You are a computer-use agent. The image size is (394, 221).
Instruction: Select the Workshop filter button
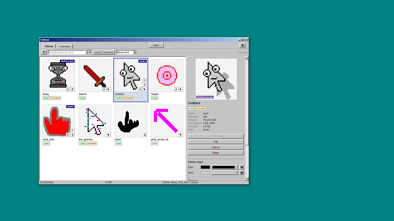[108, 52]
